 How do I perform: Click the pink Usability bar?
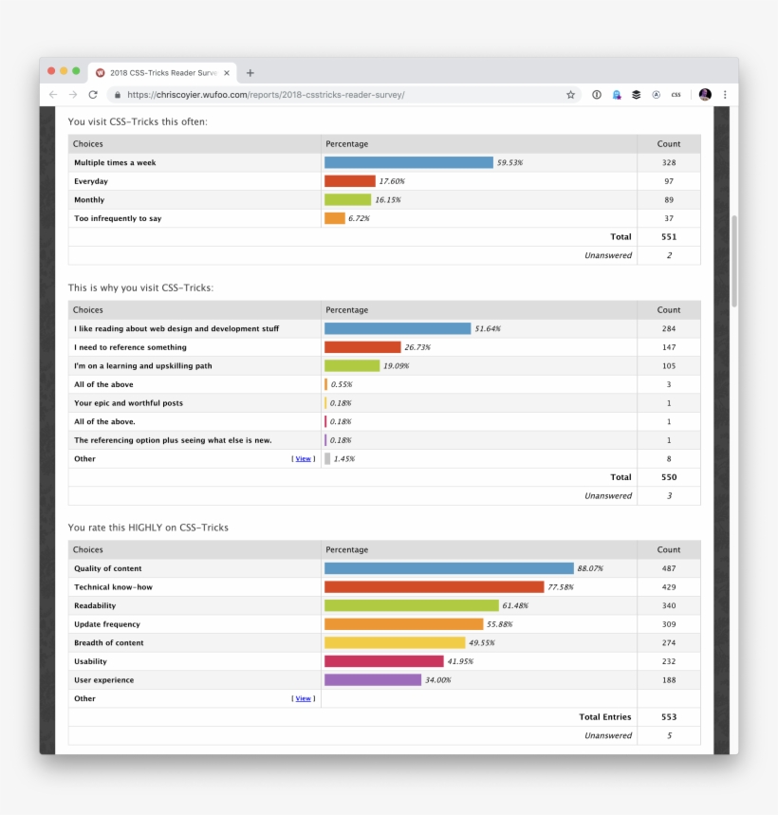[x=384, y=661]
